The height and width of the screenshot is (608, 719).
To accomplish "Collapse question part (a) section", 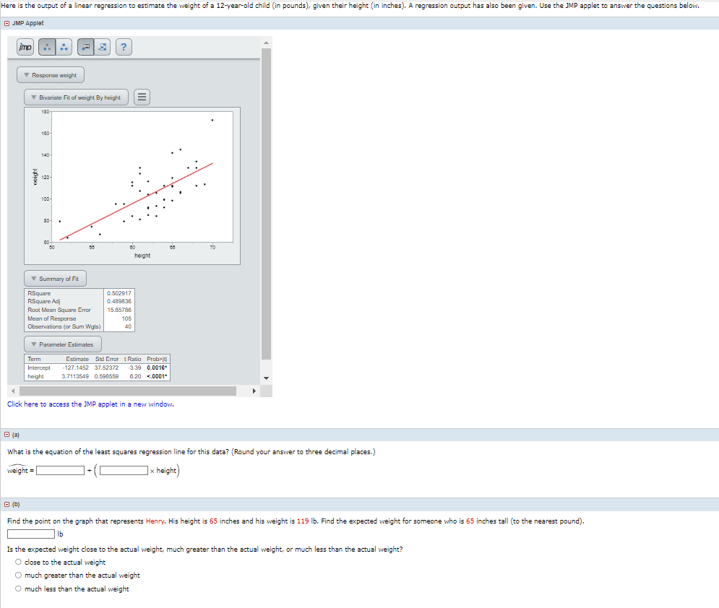I will pyautogui.click(x=6, y=434).
